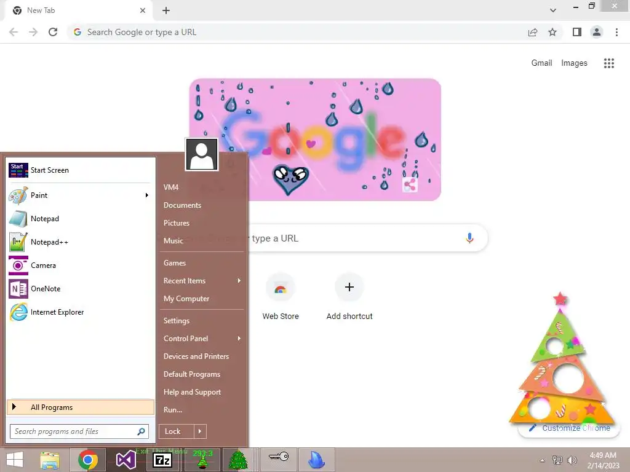Expand All Programs list
The height and width of the screenshot is (472, 630).
81,407
